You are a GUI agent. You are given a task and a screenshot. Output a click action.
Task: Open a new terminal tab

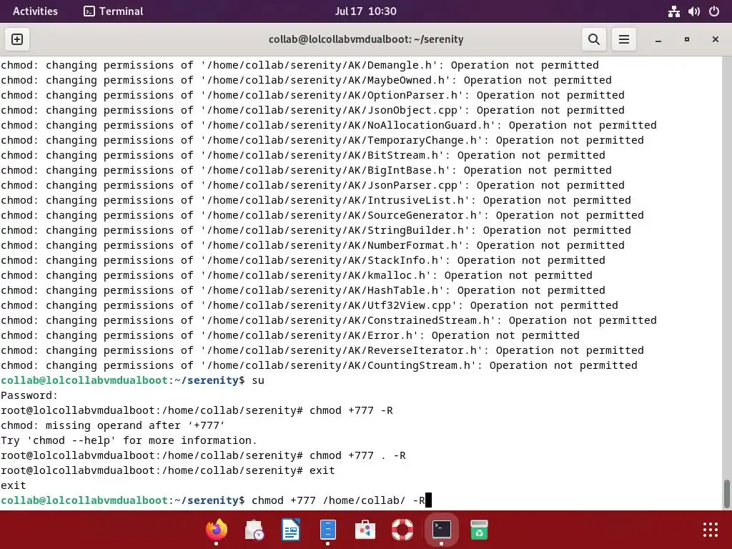coord(17,39)
